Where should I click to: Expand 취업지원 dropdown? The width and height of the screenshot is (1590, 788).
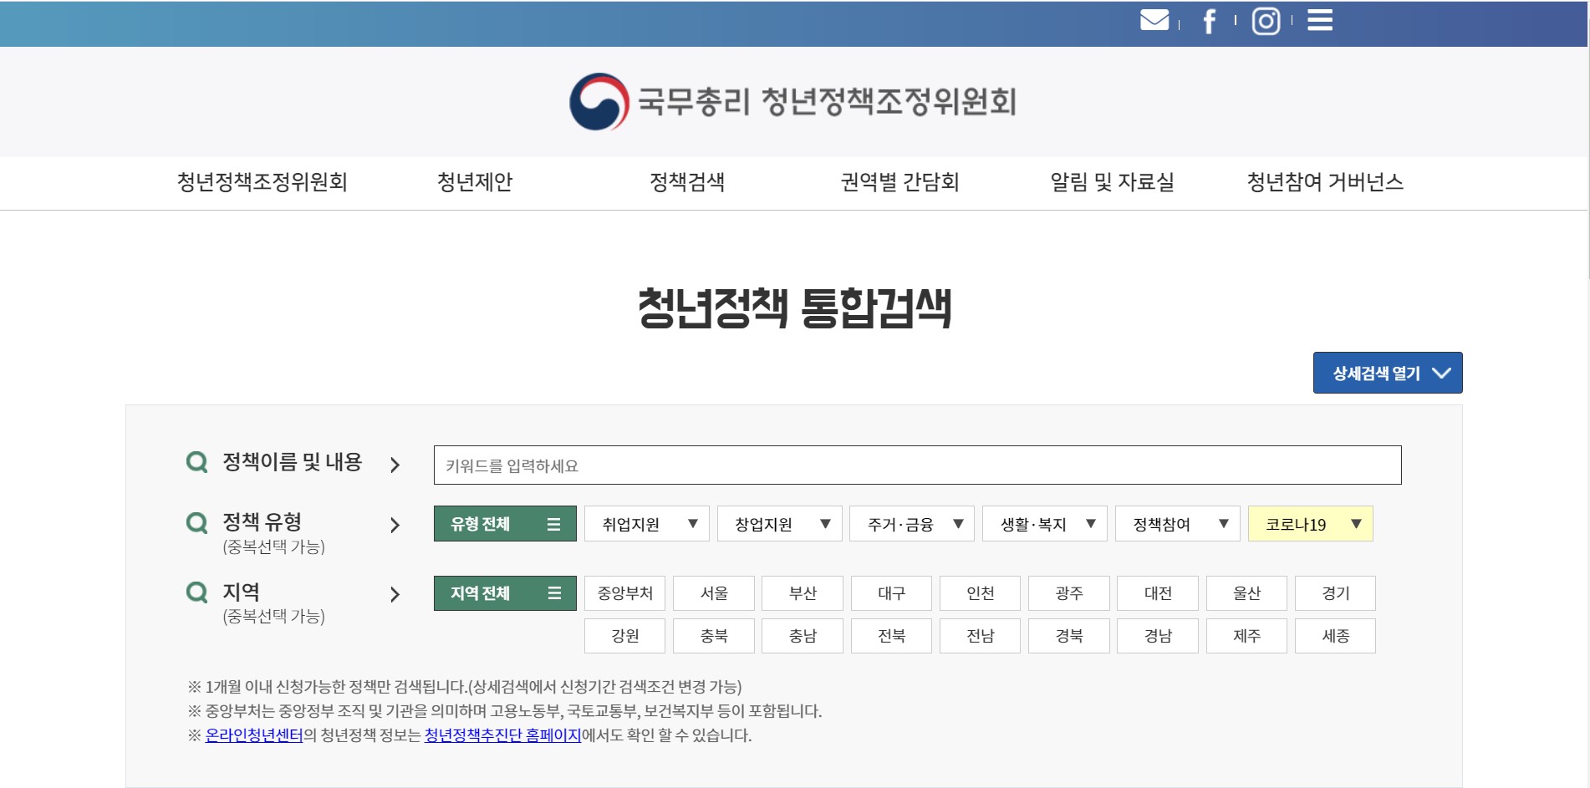pyautogui.click(x=647, y=524)
